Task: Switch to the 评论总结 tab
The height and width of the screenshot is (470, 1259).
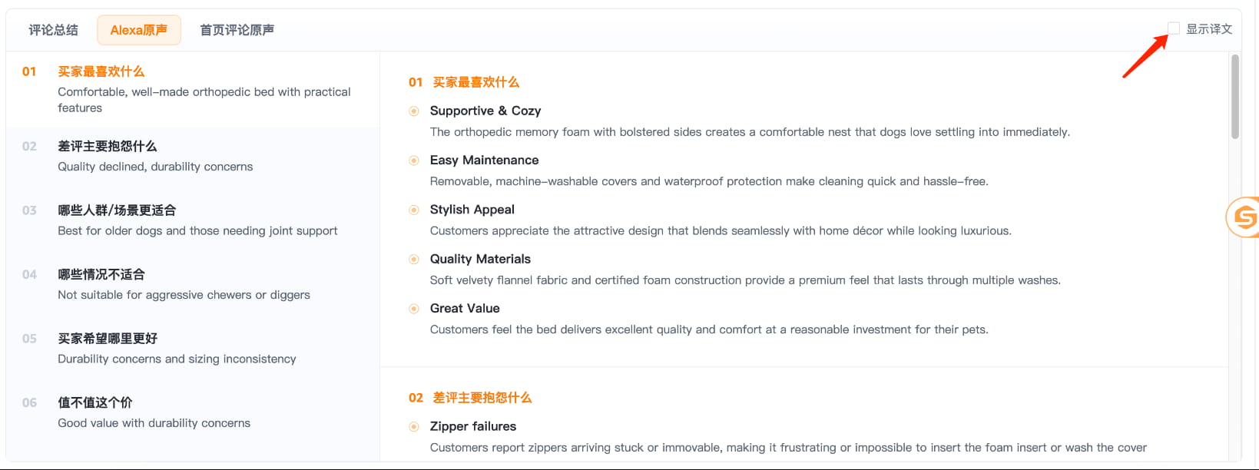Action: [x=53, y=30]
